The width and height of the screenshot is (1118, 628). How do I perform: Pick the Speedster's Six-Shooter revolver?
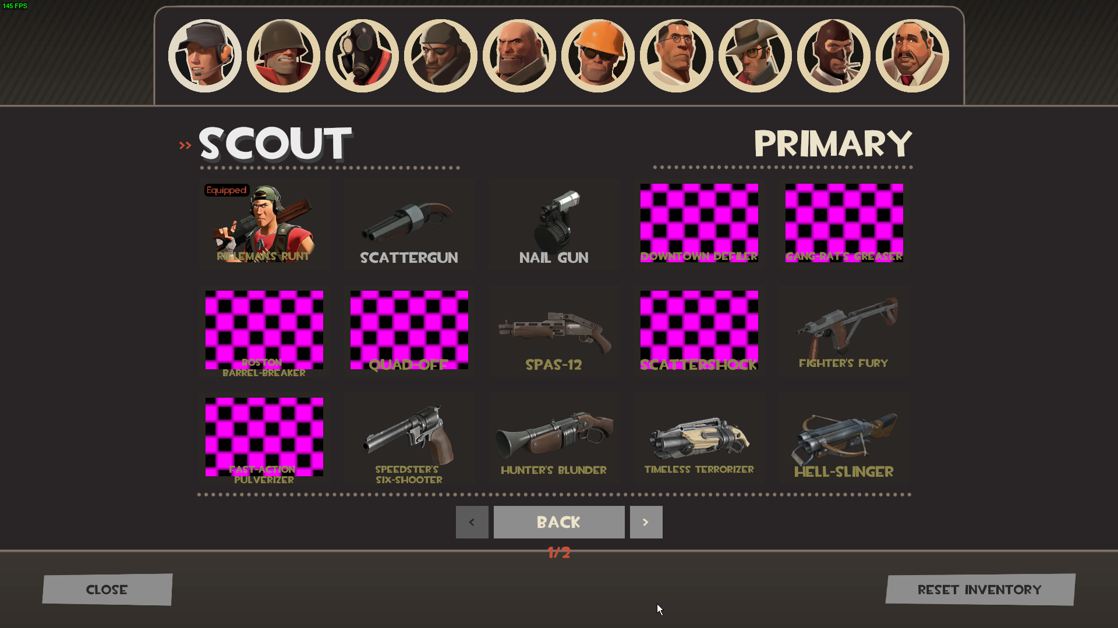409,438
